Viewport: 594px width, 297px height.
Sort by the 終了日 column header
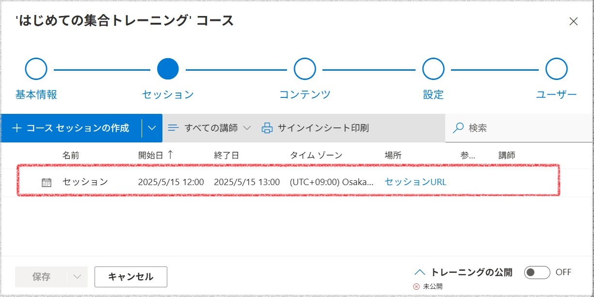click(x=226, y=156)
